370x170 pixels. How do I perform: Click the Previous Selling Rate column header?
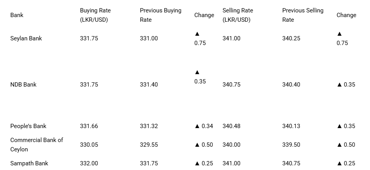click(303, 15)
